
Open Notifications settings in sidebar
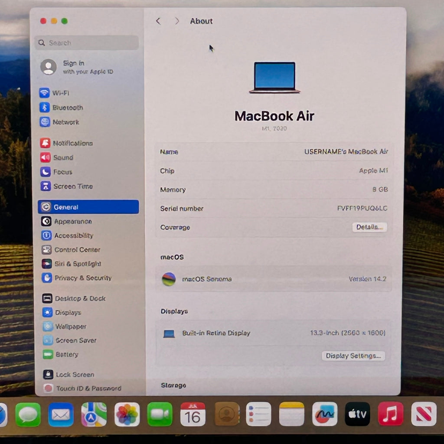point(66,143)
